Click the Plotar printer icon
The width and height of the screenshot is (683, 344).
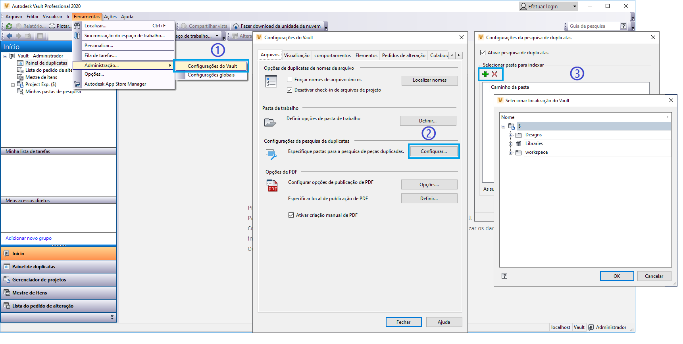pyautogui.click(x=52, y=26)
